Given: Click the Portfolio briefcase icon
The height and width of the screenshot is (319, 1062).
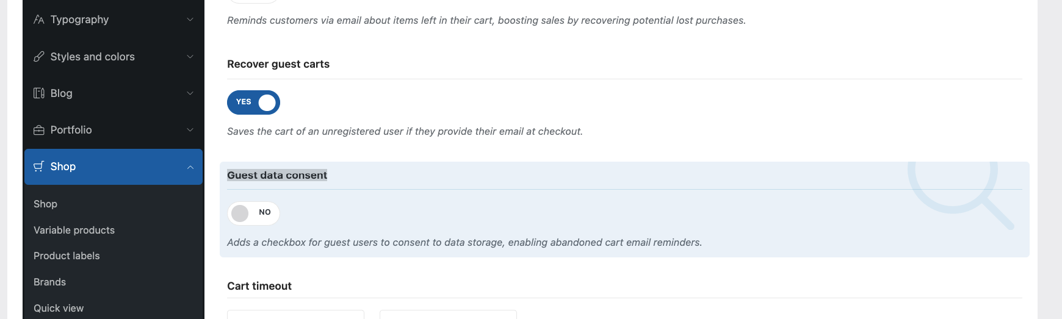Looking at the screenshot, I should coord(39,130).
